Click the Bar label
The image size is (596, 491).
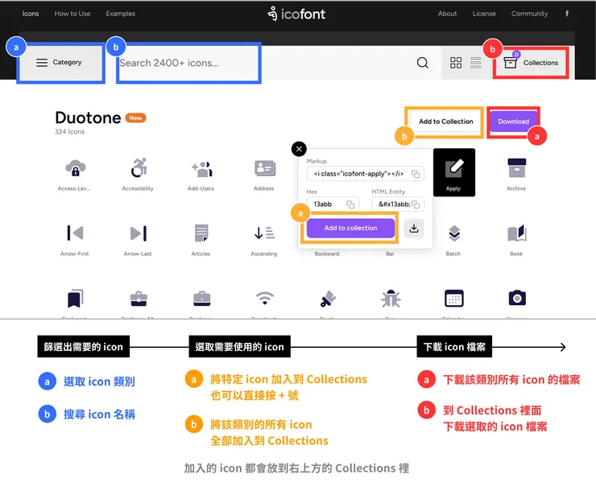tap(390, 254)
